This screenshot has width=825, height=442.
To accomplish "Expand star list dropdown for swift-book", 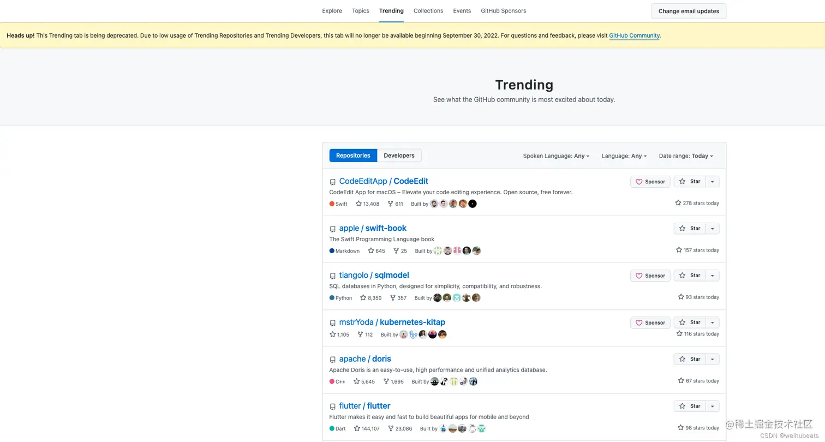I will 713,229.
